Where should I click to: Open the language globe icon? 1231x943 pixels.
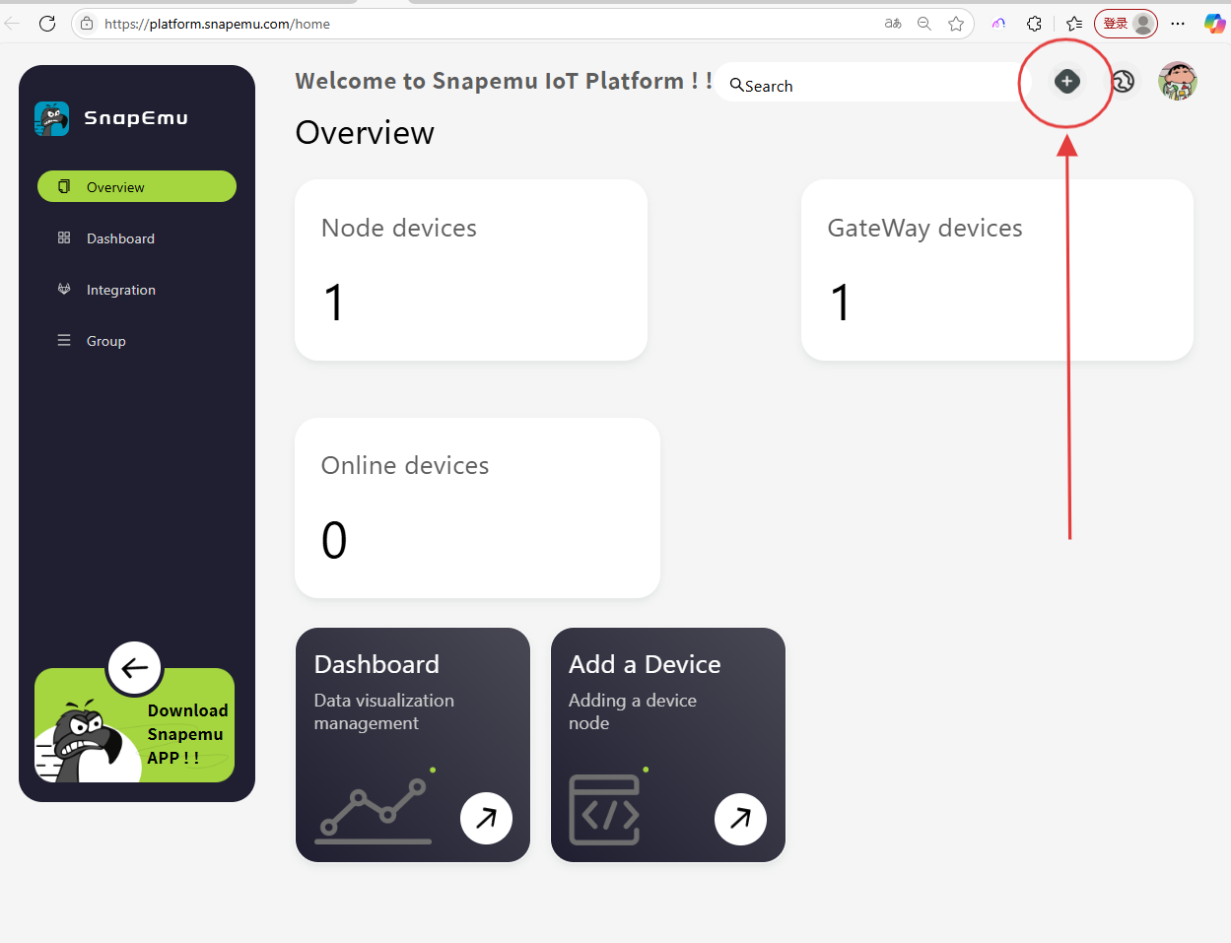pyautogui.click(x=1123, y=82)
